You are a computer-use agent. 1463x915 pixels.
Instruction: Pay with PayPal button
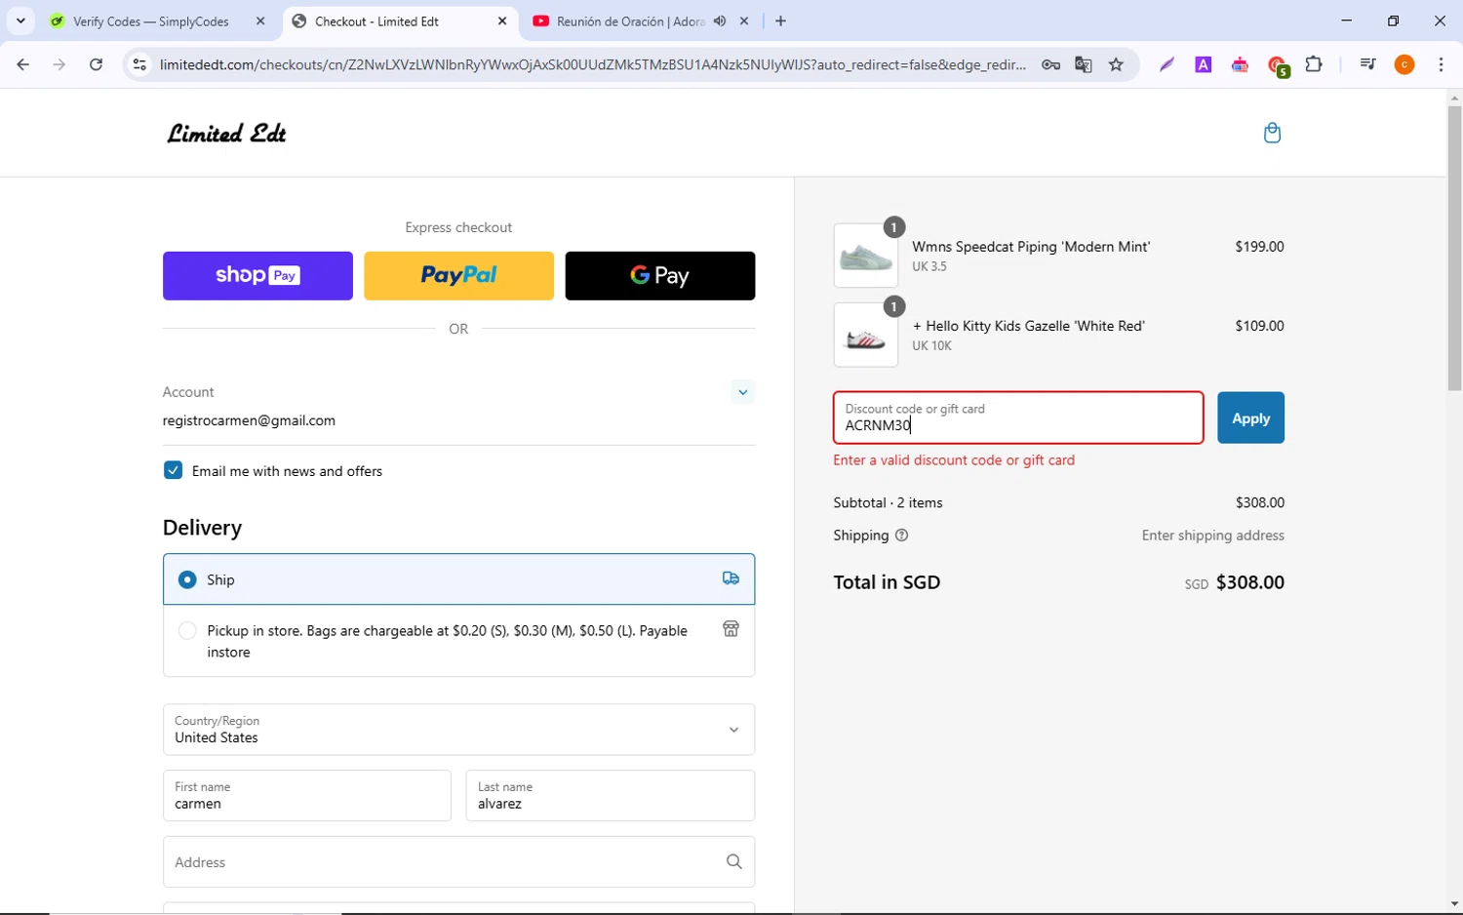pyautogui.click(x=458, y=276)
